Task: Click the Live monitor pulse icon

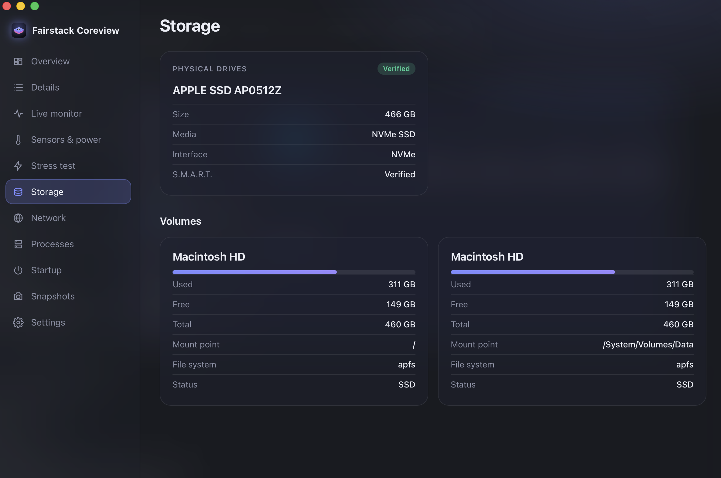Action: pos(18,113)
